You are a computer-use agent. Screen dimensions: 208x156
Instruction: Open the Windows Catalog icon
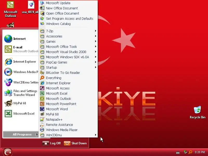click(42, 24)
